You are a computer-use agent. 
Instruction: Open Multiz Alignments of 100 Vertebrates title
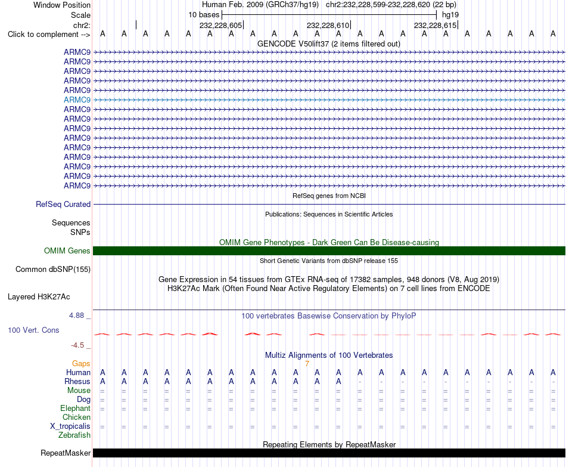click(x=329, y=355)
